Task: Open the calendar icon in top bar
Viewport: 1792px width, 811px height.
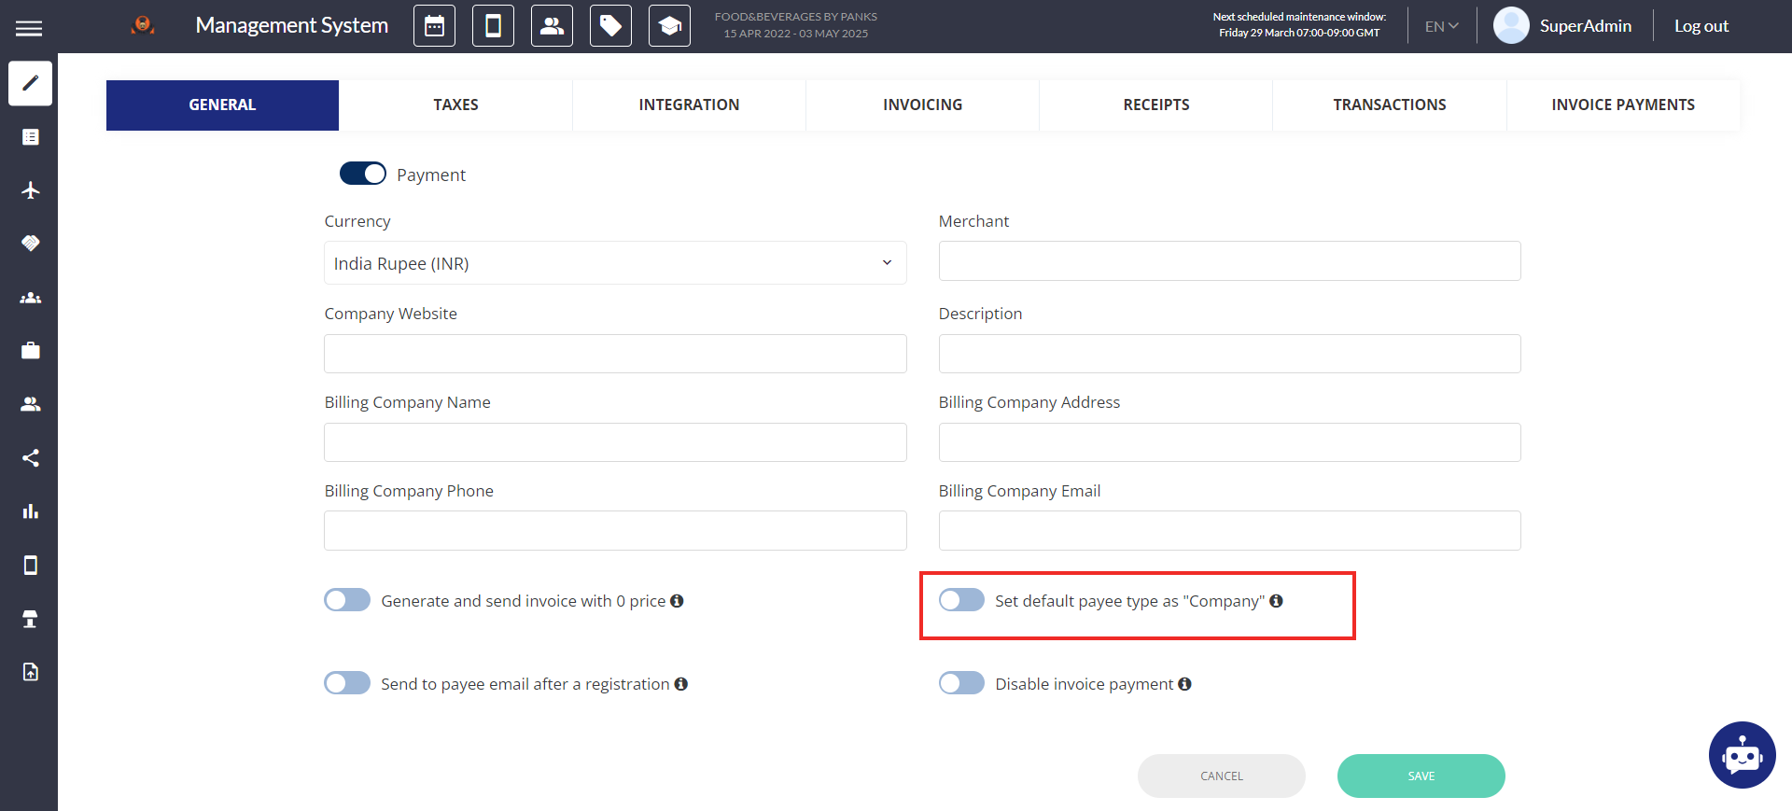Action: pos(434,26)
